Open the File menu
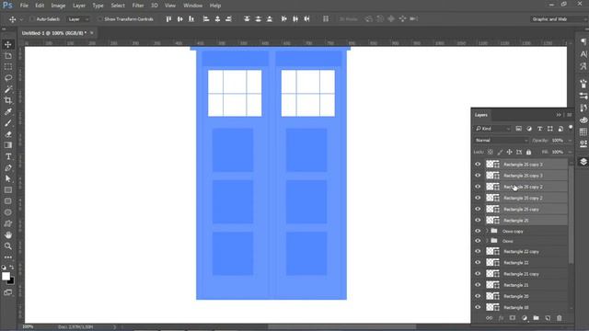Image resolution: width=589 pixels, height=331 pixels. tap(24, 6)
